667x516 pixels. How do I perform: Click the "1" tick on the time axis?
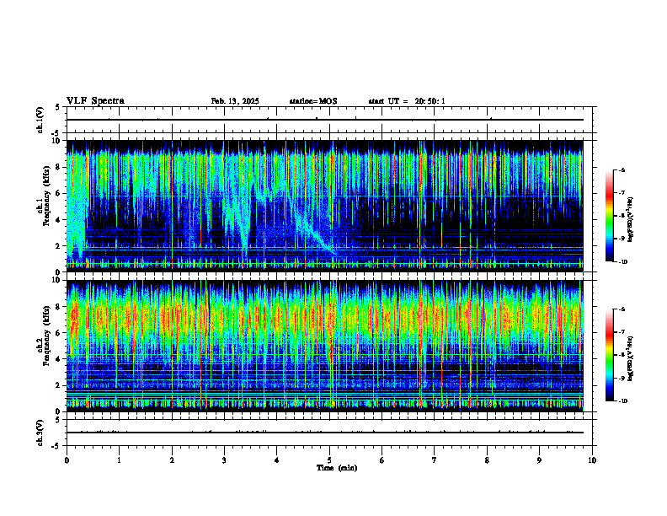point(119,460)
